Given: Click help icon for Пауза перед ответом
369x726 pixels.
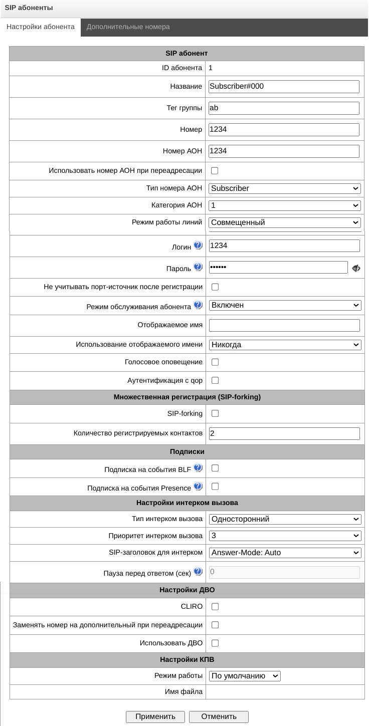Looking at the screenshot, I should pos(198,571).
